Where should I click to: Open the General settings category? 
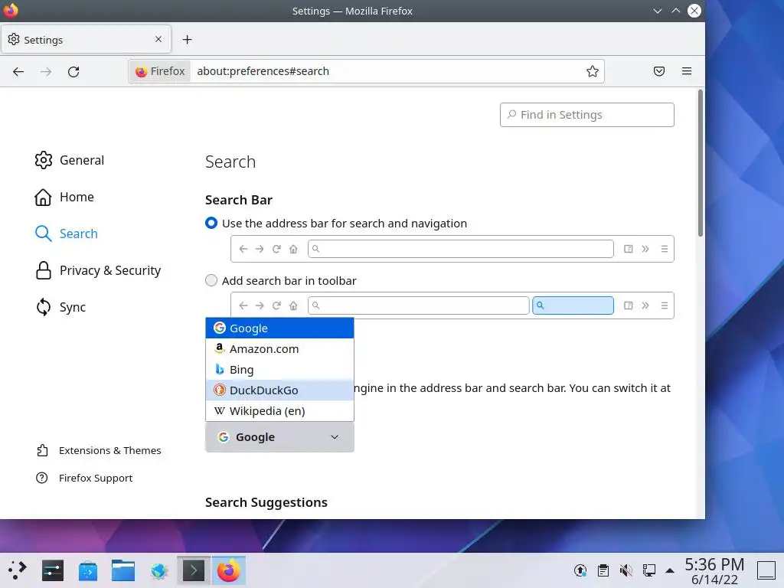pos(70,160)
